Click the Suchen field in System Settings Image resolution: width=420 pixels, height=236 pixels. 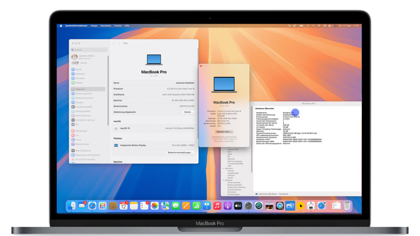coord(89,50)
